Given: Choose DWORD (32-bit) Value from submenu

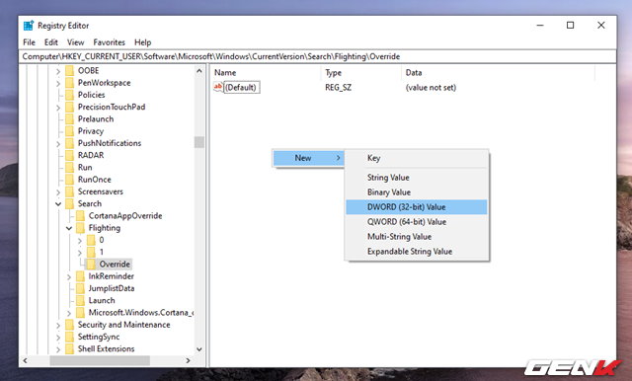Looking at the screenshot, I should [x=417, y=207].
